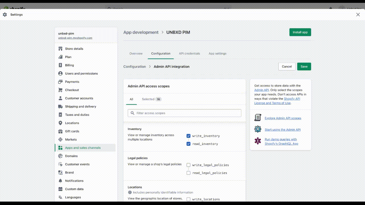Open Run demo queries with GraphiQL link
Image resolution: width=365 pixels, height=205 pixels.
click(281, 142)
